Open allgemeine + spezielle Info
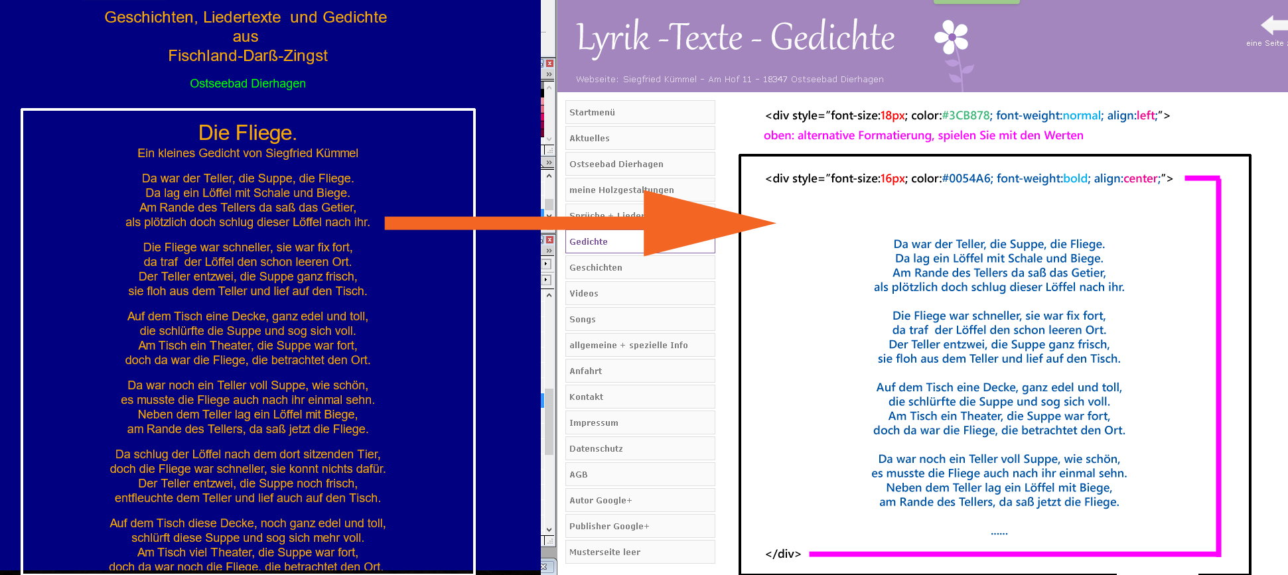This screenshot has height=575, width=1288. (640, 345)
